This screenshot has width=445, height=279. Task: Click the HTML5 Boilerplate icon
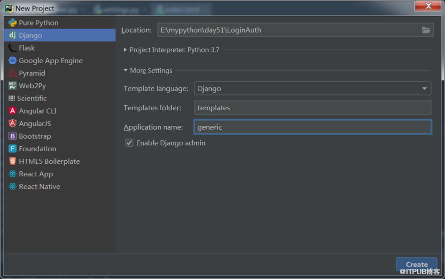coord(13,161)
